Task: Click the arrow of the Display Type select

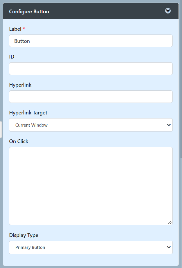Action: click(169, 247)
